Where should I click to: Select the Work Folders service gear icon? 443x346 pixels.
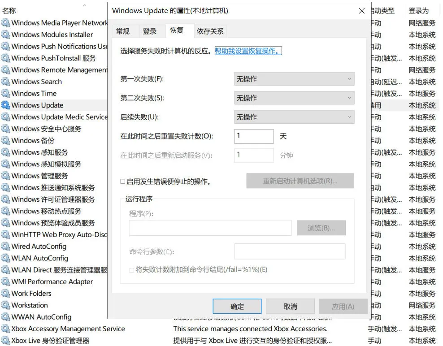pyautogui.click(x=5, y=294)
